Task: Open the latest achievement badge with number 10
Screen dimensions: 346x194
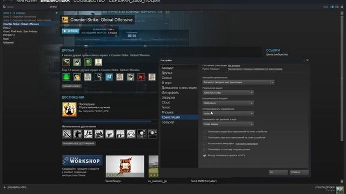Action: pos(69,109)
